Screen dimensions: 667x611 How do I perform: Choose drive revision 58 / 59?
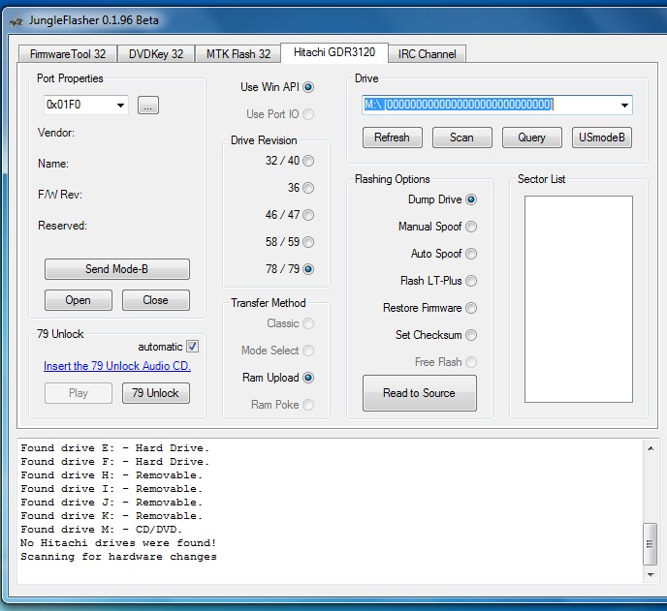coord(308,242)
